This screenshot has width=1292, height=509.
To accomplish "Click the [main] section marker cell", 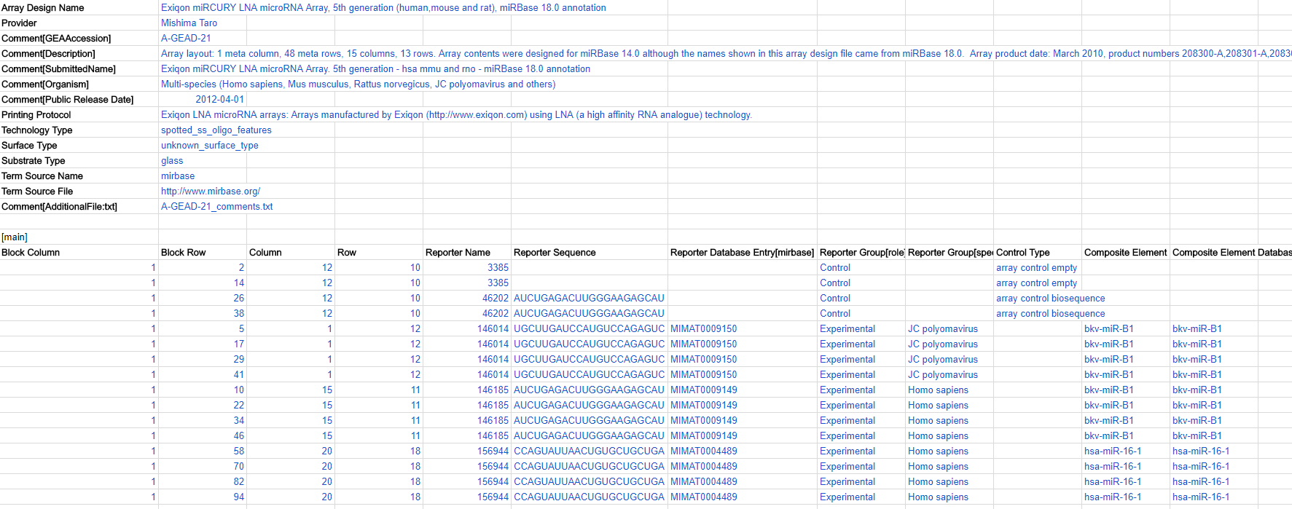I will tap(15, 237).
